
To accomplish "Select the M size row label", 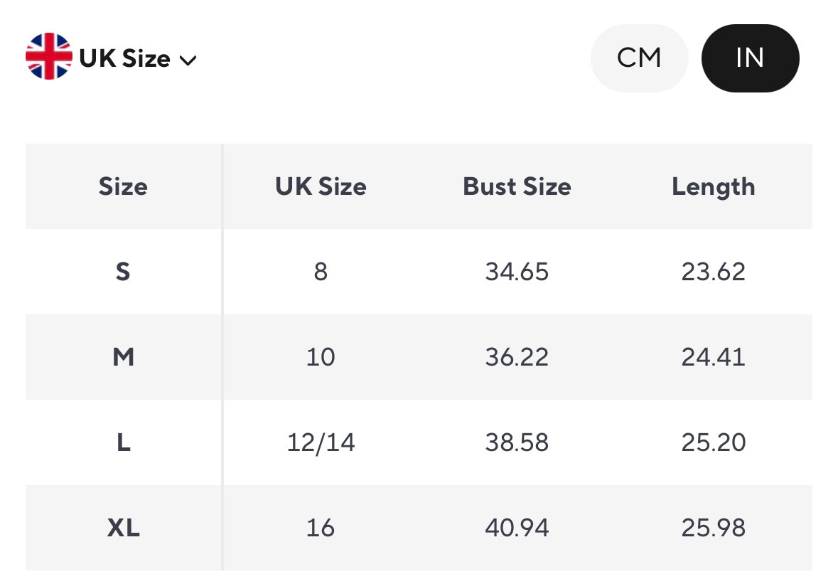I will (123, 357).
